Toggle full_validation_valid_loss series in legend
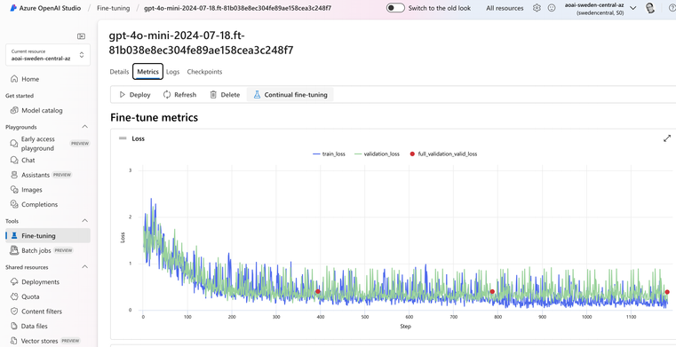 click(x=442, y=154)
